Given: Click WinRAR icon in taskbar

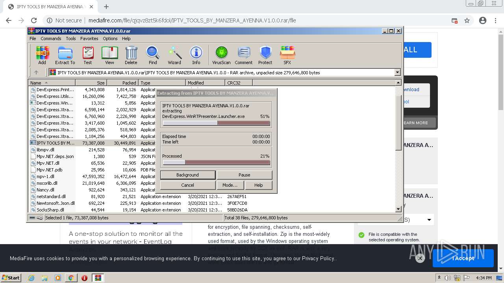Looking at the screenshot, I should (98, 278).
